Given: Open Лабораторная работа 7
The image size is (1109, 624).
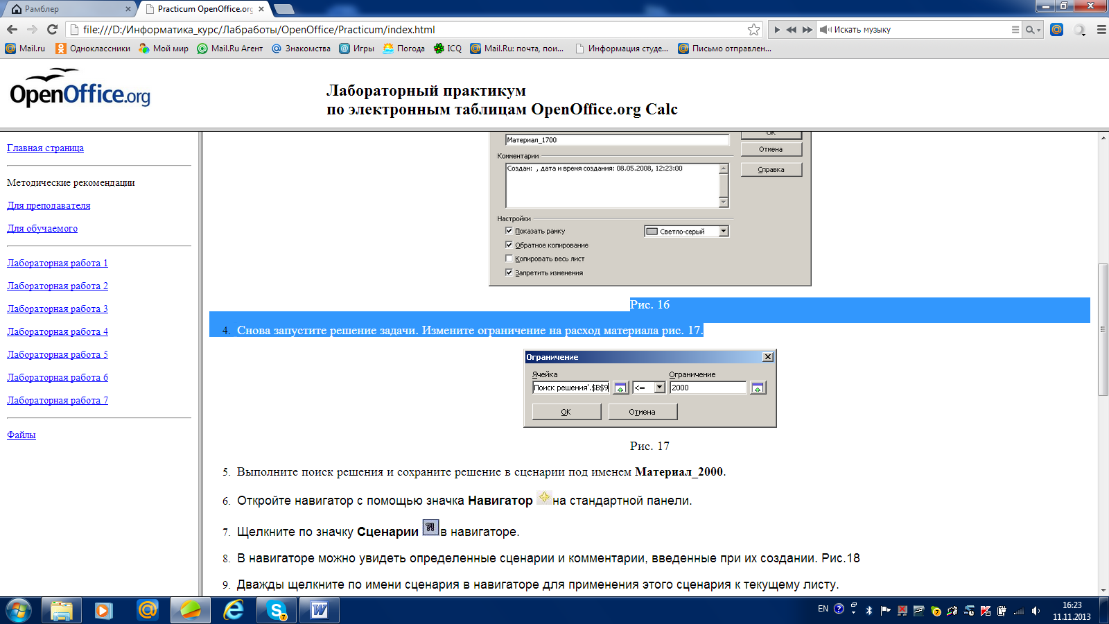Looking at the screenshot, I should point(58,400).
